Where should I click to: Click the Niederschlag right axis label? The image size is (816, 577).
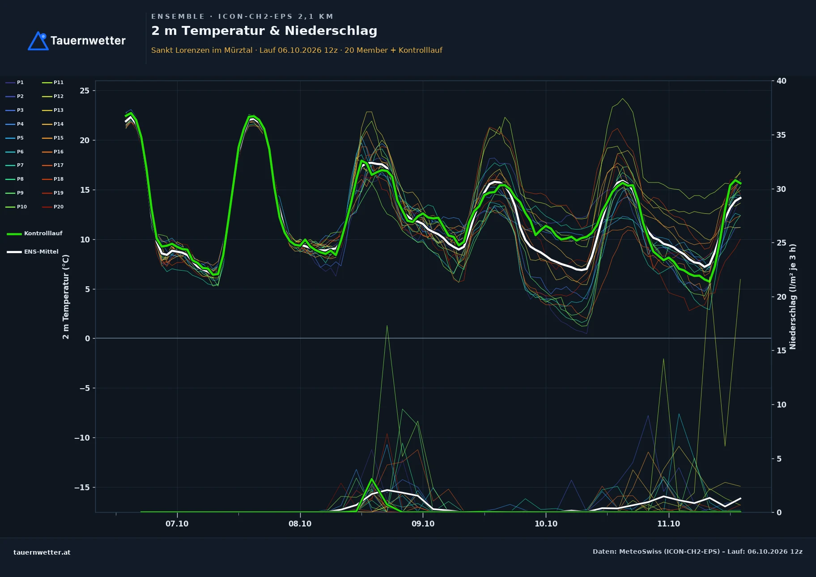pyautogui.click(x=793, y=297)
